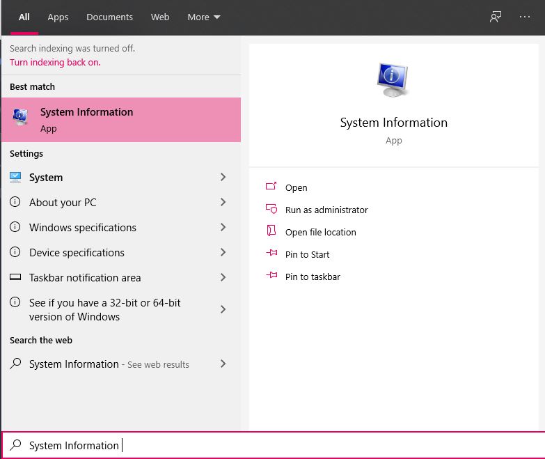Screen dimensions: 545x459
Task: Choose Run as administrator
Action: click(326, 210)
